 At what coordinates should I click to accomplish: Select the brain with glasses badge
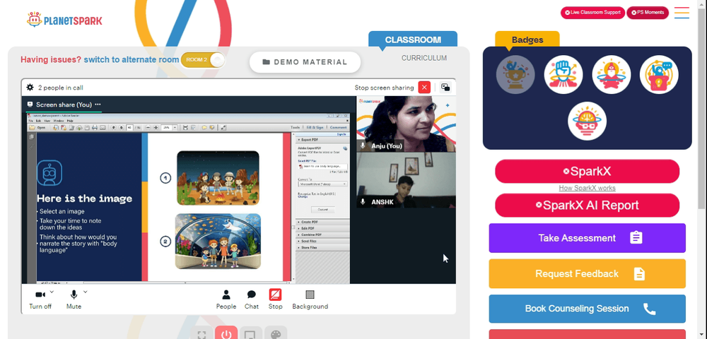click(587, 121)
